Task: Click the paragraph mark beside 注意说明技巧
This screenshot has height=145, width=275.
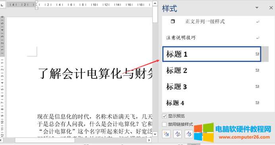Action: (x=258, y=38)
